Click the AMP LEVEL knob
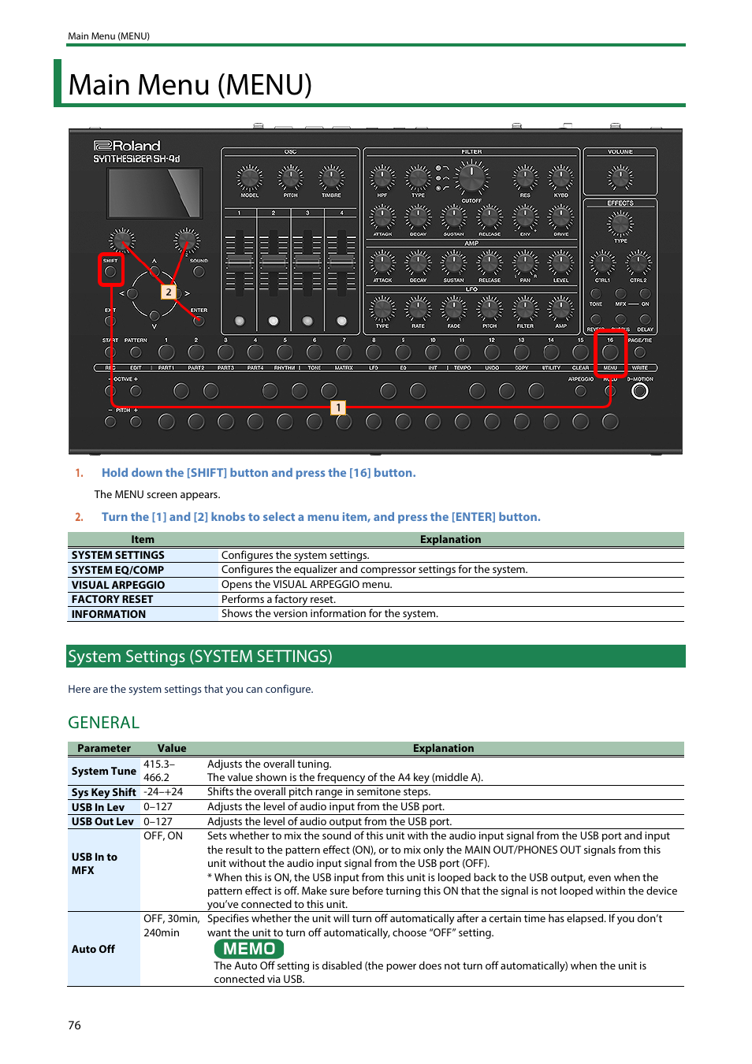This screenshot has width=752, height=1064. pos(560,262)
